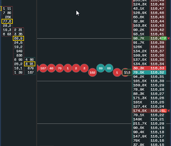Click the red trade bubble labeled 3
Viewport: 171px width, 146px height.
[84, 68]
